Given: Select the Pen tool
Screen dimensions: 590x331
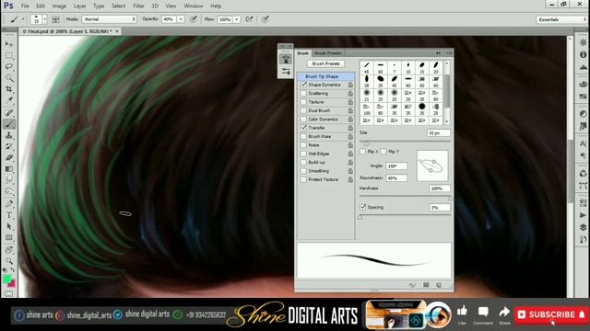Looking at the screenshot, I should pos(9,204).
